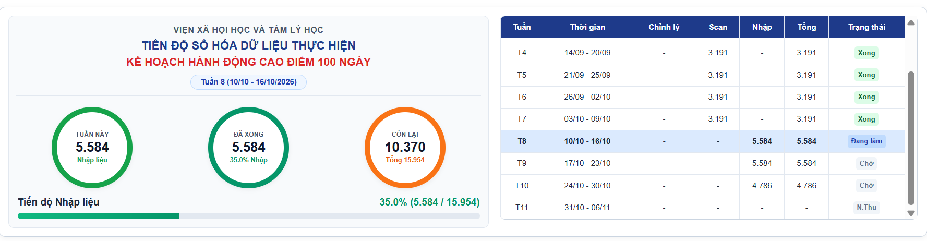927x241 pixels.
Task: Select the T4 week cell
Action: tap(522, 53)
